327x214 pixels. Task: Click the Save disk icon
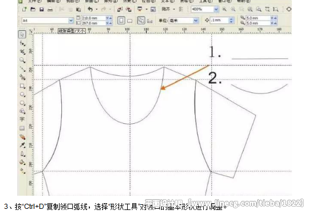(41, 9)
